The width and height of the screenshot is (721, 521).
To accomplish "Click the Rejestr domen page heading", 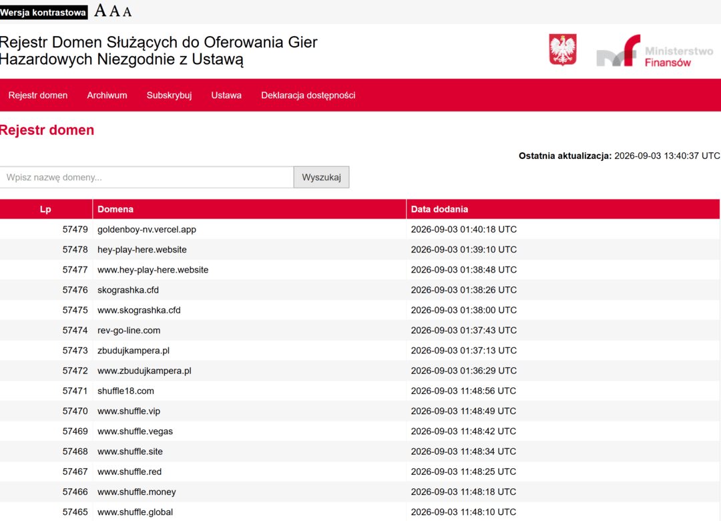I will click(x=47, y=130).
